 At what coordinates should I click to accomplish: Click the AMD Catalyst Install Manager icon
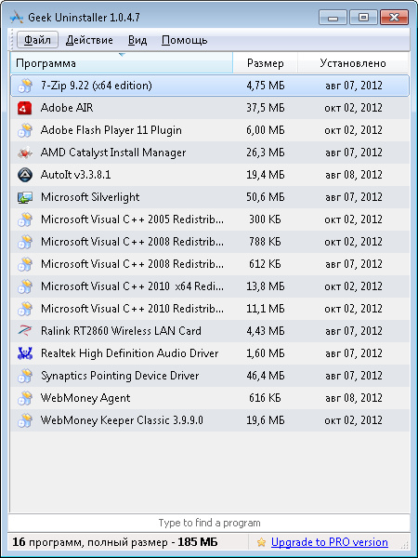click(x=25, y=153)
